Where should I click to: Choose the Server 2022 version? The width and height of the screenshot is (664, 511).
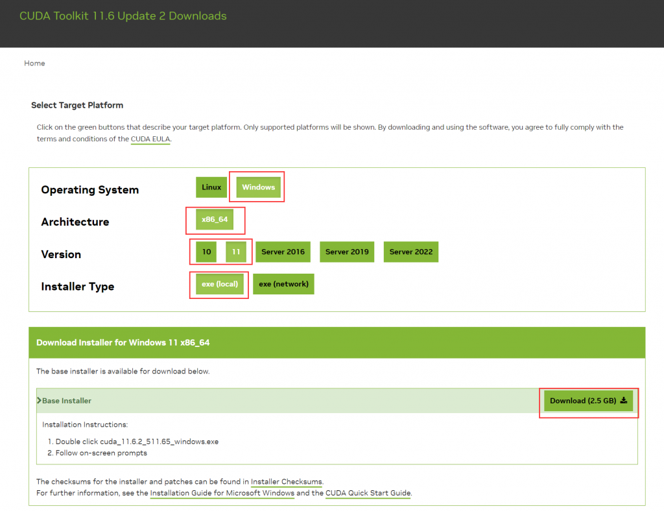click(410, 252)
